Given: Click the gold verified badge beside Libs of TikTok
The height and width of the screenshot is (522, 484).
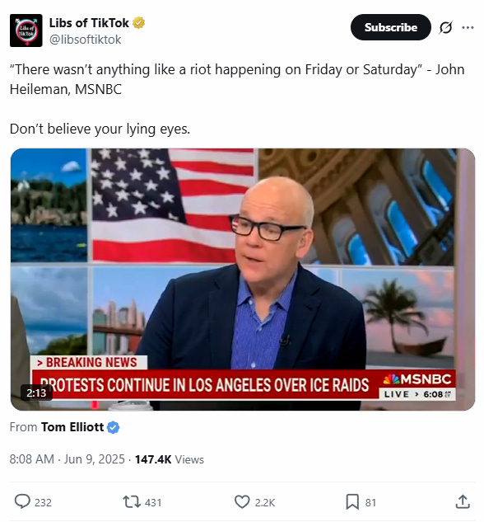Looking at the screenshot, I should 138,22.
